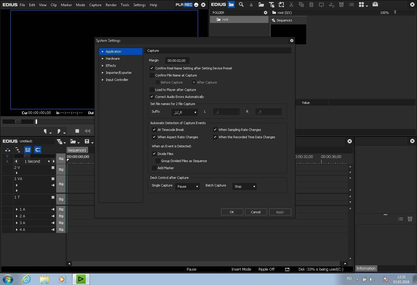The width and height of the screenshot is (417, 285).
Task: Open the Capture menu
Action: coord(95,5)
